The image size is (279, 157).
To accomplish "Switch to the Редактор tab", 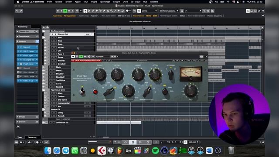I will (32, 137).
